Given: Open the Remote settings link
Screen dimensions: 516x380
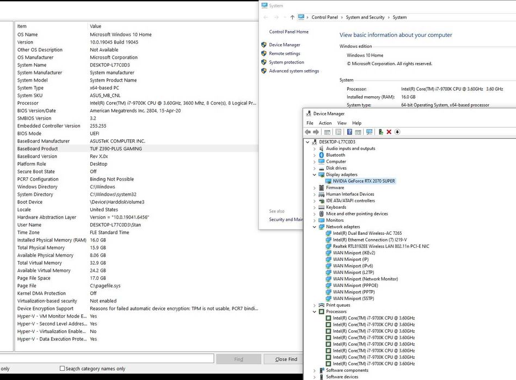Looking at the screenshot, I should pyautogui.click(x=284, y=53).
